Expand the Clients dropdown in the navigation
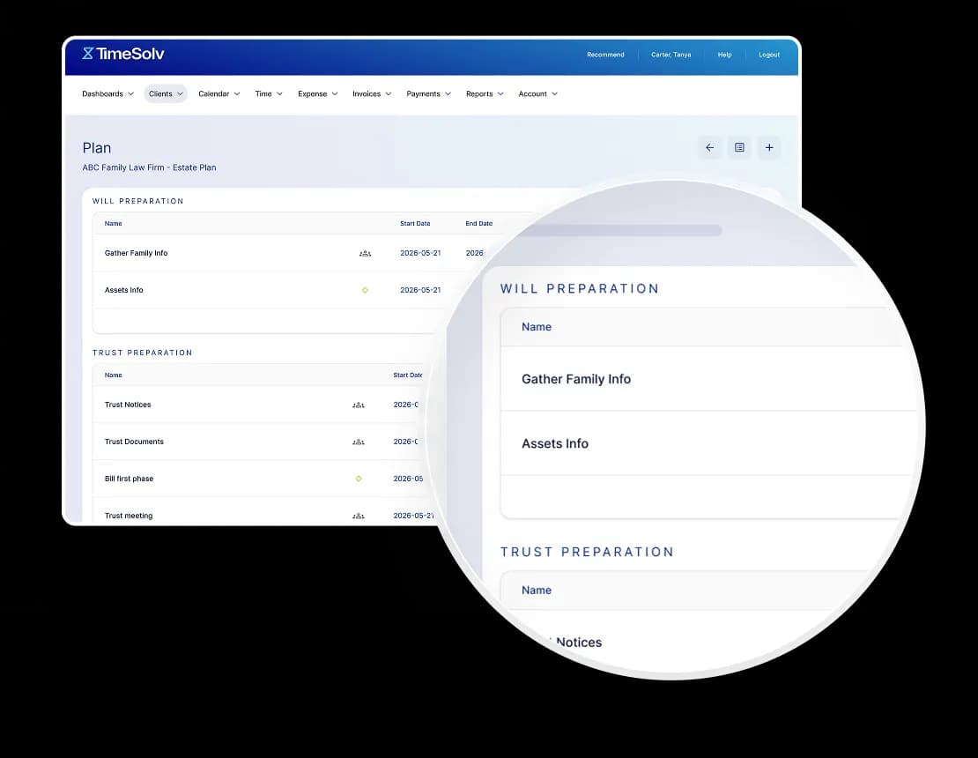This screenshot has width=978, height=758. (x=166, y=93)
